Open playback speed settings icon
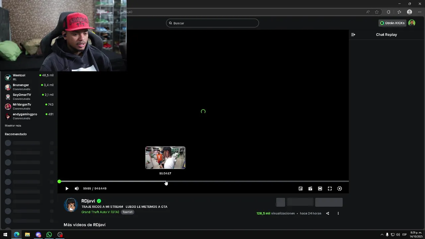Image resolution: width=425 pixels, height=239 pixels. tap(339, 189)
